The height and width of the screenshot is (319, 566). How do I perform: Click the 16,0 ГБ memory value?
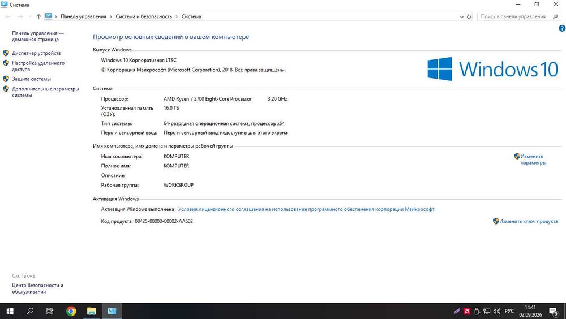click(171, 108)
